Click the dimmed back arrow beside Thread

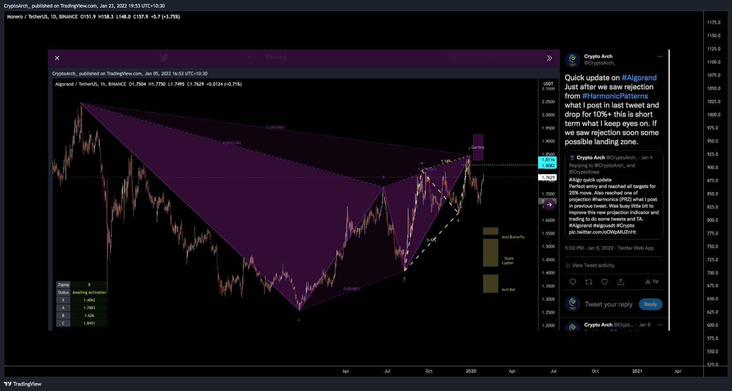(x=250, y=57)
